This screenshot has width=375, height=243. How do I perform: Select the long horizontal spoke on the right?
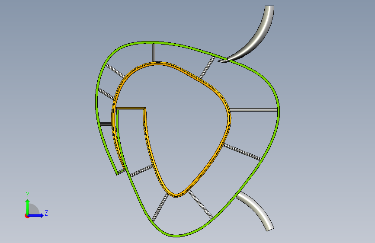[253, 110]
